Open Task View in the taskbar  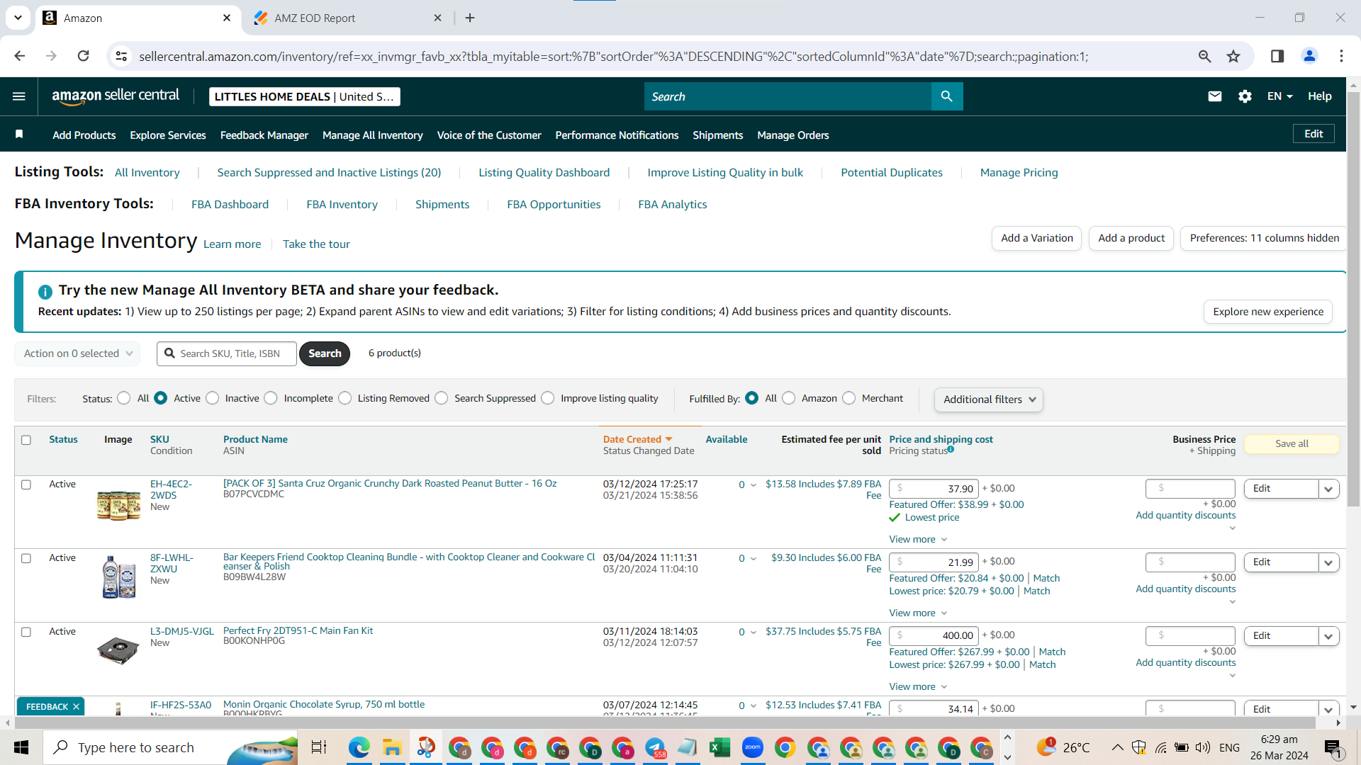[x=319, y=747]
